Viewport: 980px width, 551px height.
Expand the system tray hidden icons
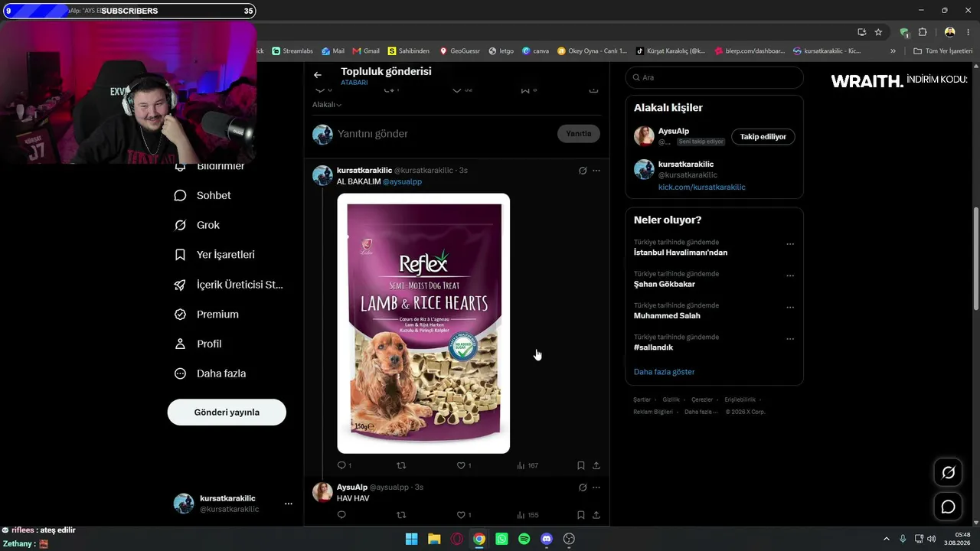tap(887, 539)
